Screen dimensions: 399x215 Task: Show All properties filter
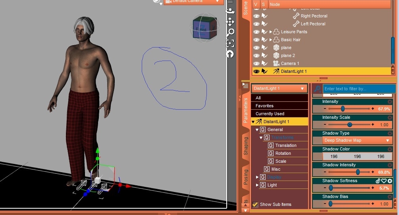(x=279, y=98)
